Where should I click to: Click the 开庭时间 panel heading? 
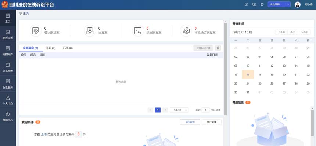(x=238, y=24)
